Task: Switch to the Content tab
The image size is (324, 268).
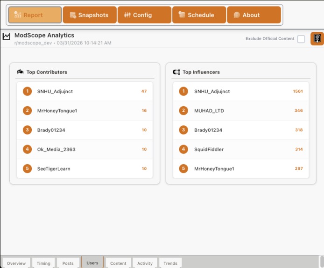Action: point(118,263)
